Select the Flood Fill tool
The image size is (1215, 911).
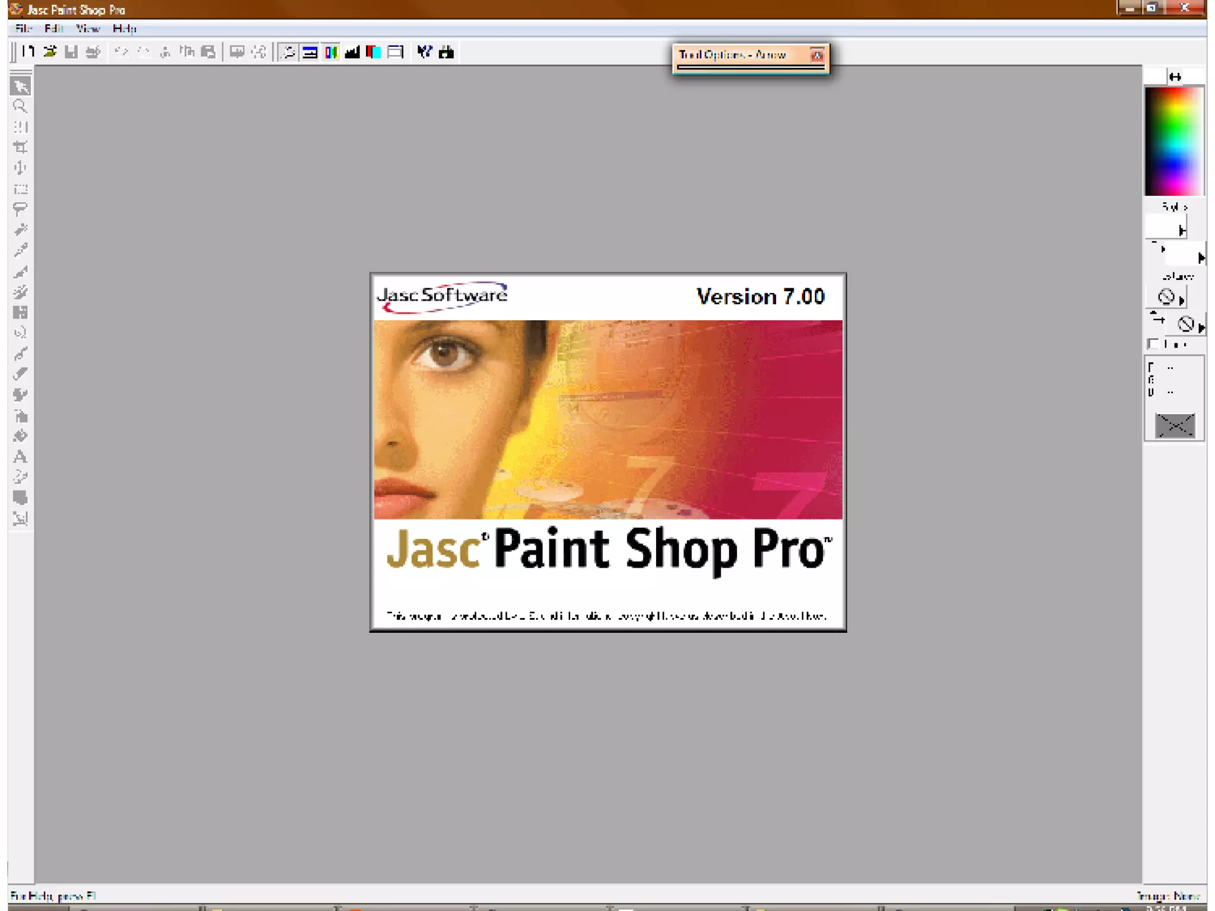[x=20, y=437]
